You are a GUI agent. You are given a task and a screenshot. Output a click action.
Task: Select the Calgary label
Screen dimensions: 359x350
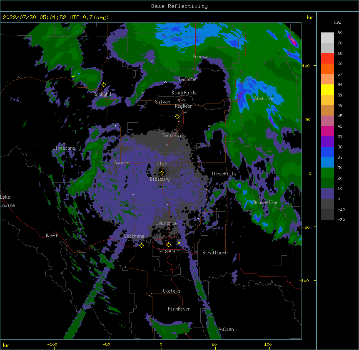tap(166, 251)
